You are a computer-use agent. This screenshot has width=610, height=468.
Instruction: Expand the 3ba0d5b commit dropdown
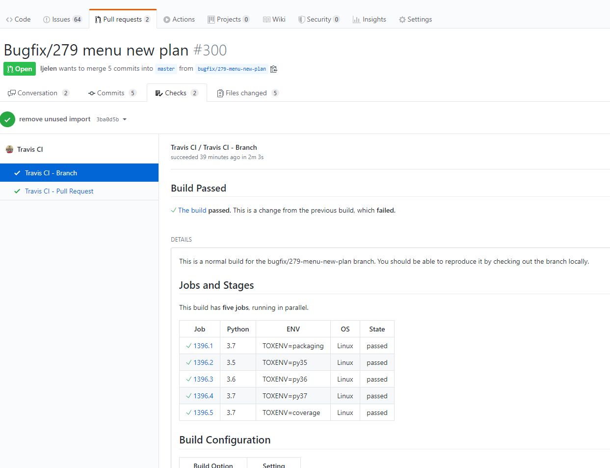click(125, 119)
